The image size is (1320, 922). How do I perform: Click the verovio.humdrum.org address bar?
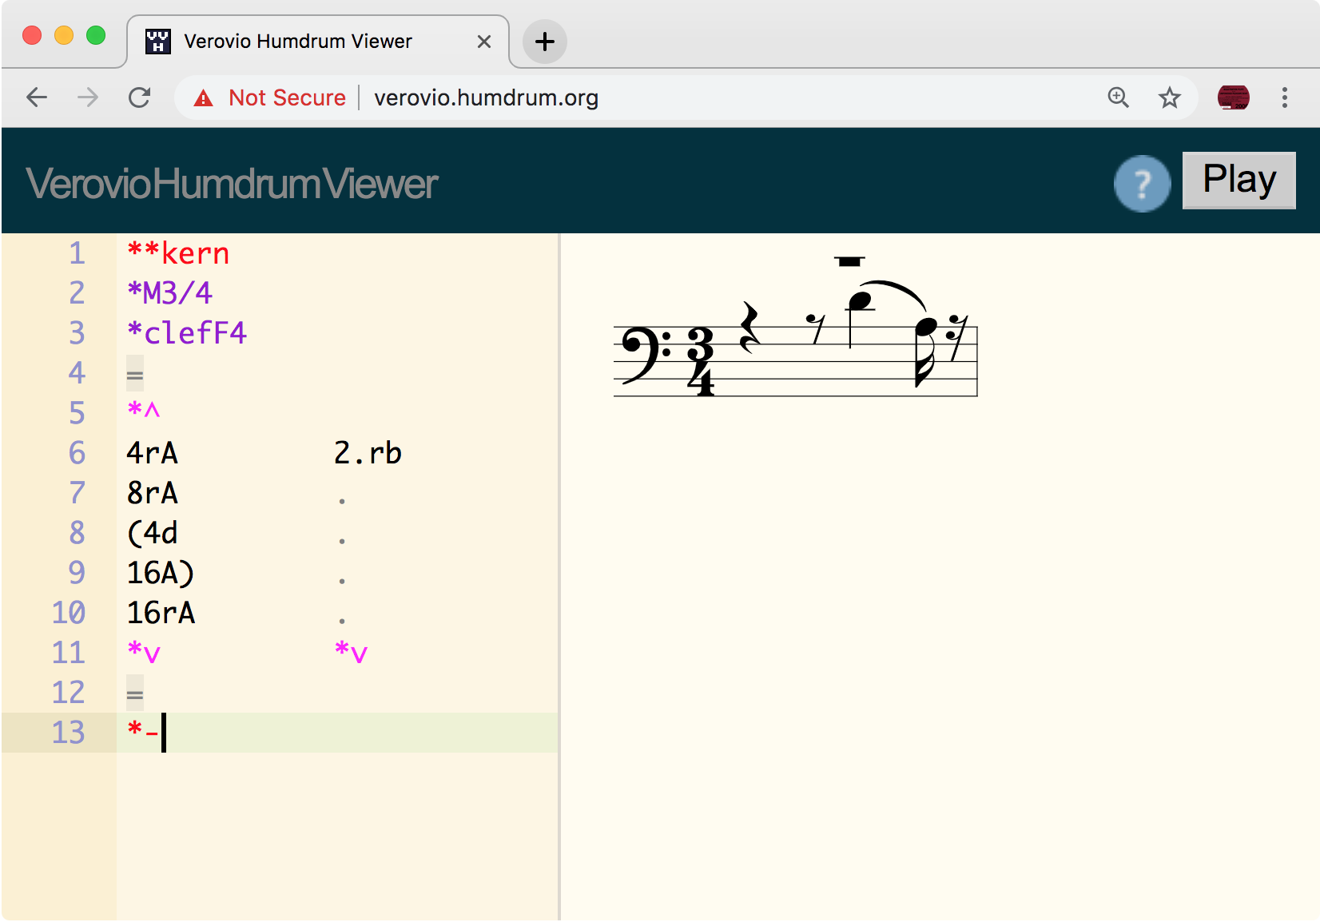tap(487, 97)
